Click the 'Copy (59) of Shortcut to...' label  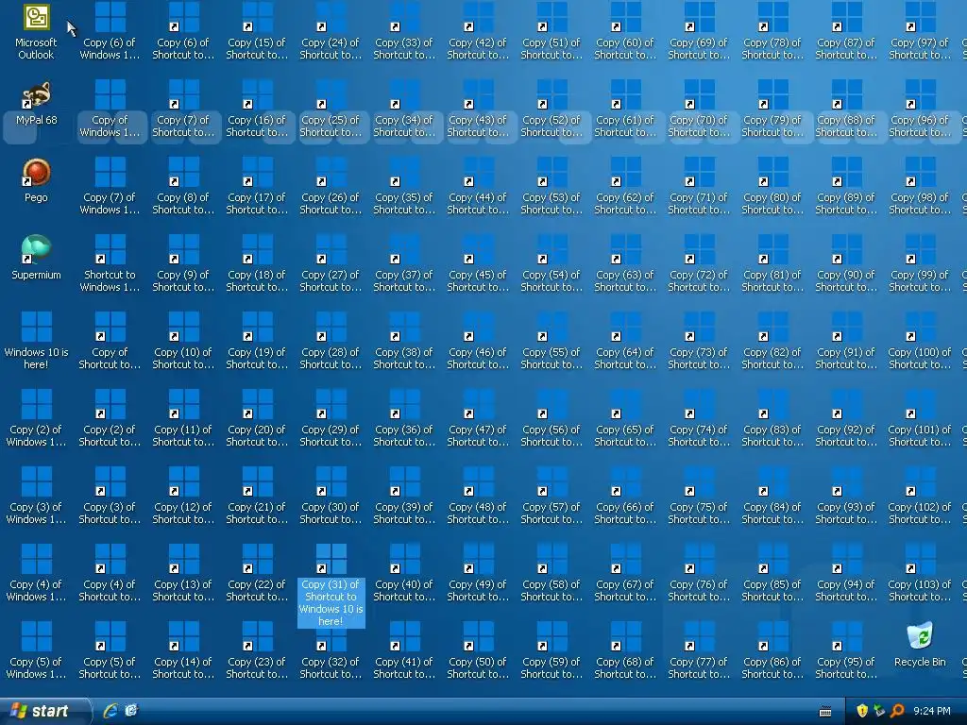coord(551,667)
